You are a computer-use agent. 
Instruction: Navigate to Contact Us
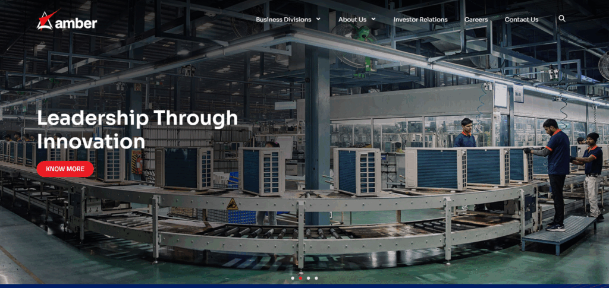click(522, 20)
